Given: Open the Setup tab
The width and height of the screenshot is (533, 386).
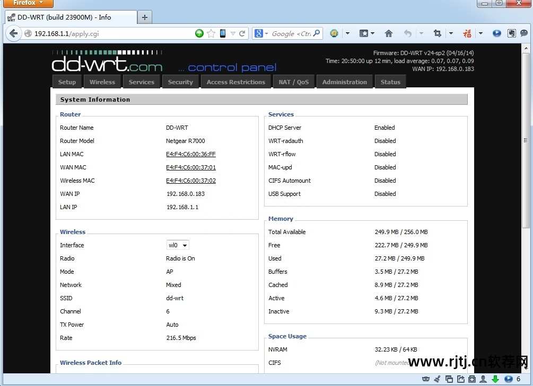Looking at the screenshot, I should tap(67, 82).
